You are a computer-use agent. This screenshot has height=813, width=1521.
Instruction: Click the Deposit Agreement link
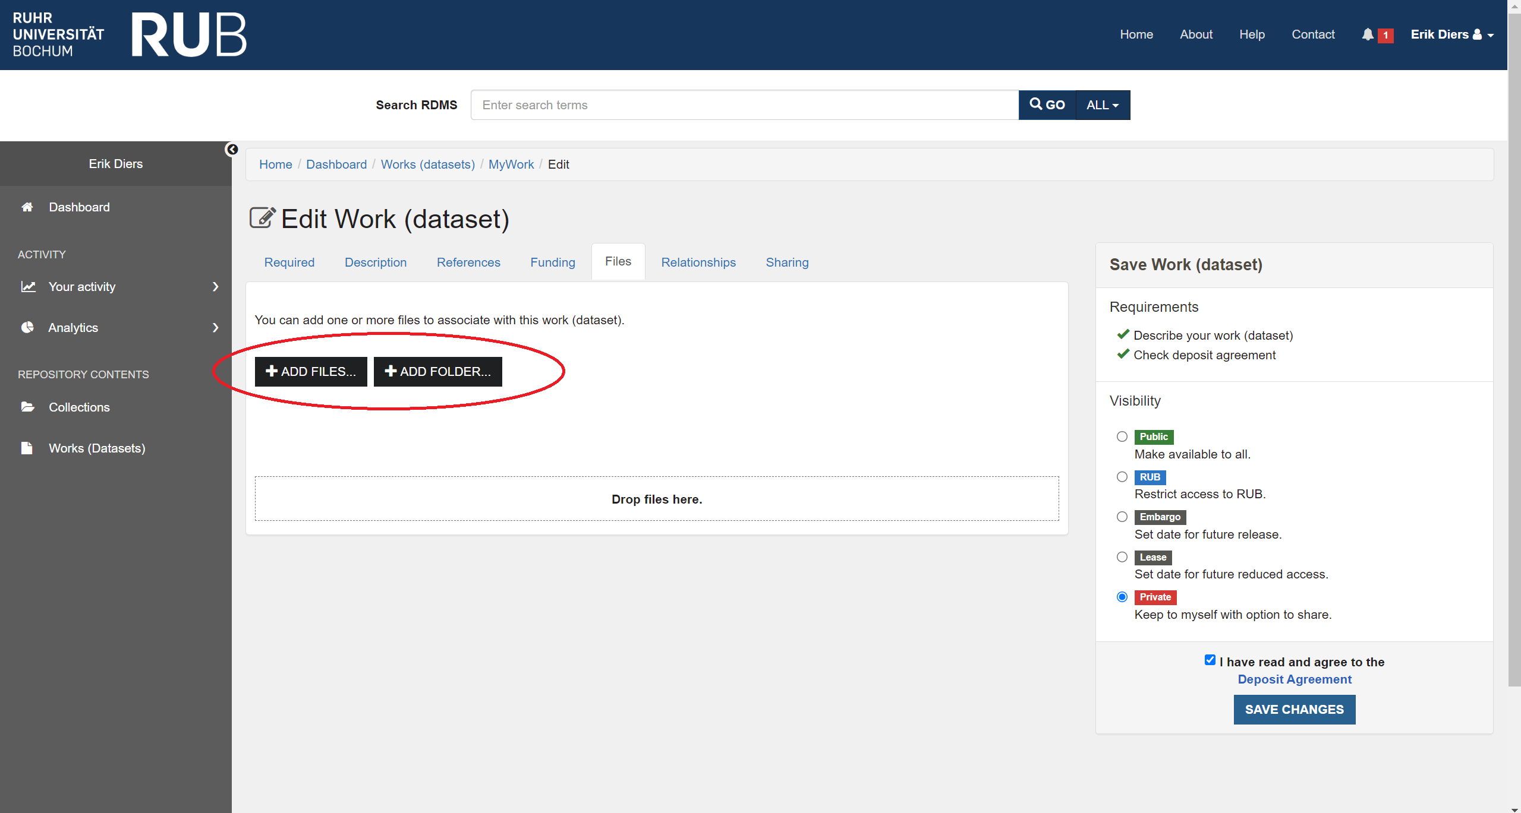coord(1295,679)
